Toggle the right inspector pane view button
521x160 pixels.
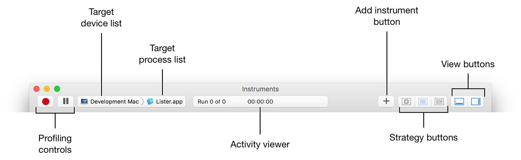(475, 102)
